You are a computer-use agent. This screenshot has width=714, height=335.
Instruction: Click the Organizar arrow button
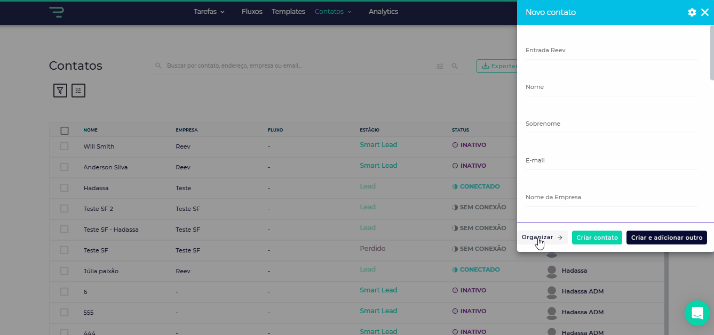(542, 238)
